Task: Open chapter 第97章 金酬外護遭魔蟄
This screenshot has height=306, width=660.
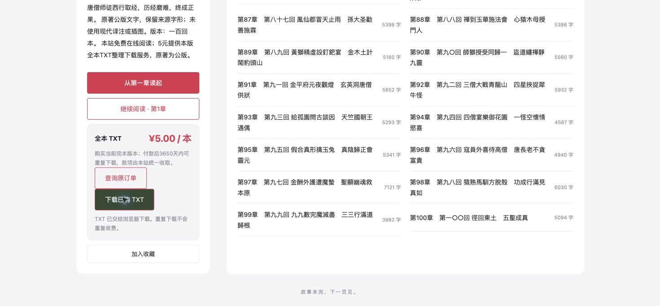Action: [x=319, y=187]
